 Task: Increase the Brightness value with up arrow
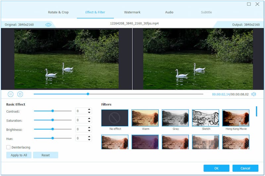click(89, 128)
